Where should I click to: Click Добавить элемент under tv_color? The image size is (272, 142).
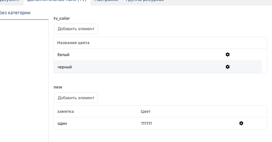click(x=76, y=29)
